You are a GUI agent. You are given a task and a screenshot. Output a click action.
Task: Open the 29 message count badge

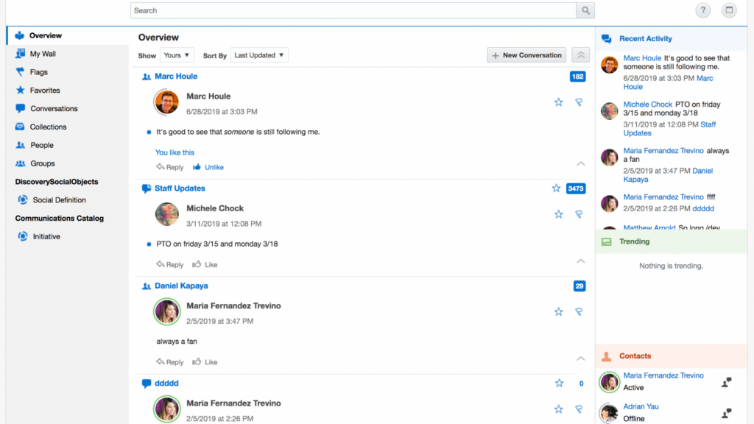[x=579, y=286]
